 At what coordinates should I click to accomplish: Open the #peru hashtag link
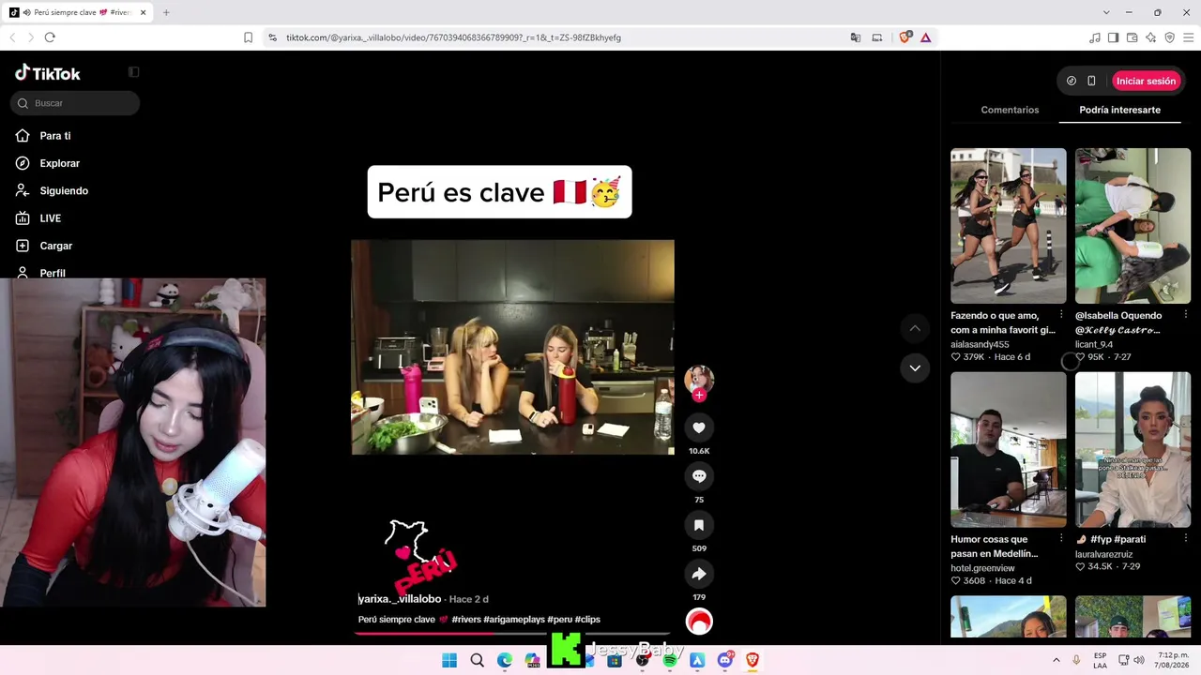pos(559,620)
